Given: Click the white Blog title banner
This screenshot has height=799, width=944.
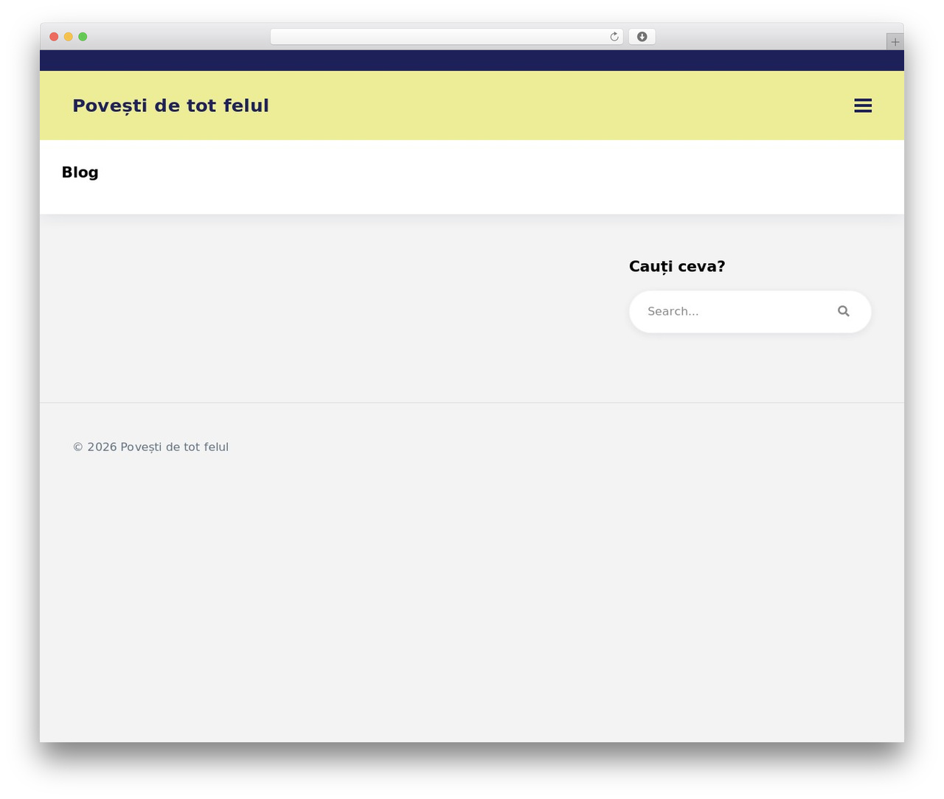Looking at the screenshot, I should [x=472, y=177].
